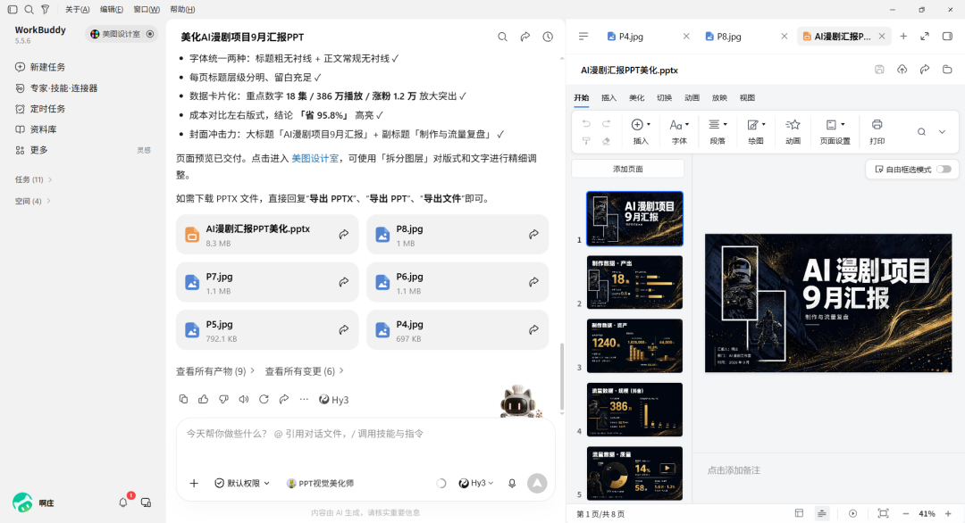Image resolution: width=965 pixels, height=523 pixels.
Task: Toggle the 自由框选模式 switch
Action: pos(944,169)
